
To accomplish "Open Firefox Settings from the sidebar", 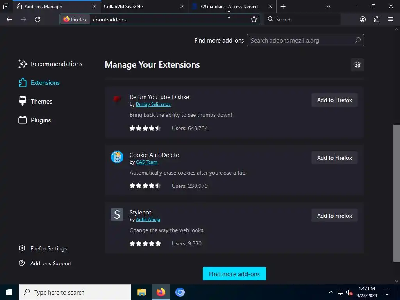I will [43, 248].
